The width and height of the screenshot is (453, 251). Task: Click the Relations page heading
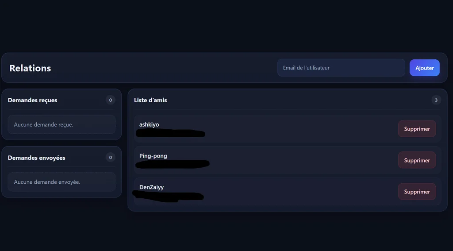point(30,68)
